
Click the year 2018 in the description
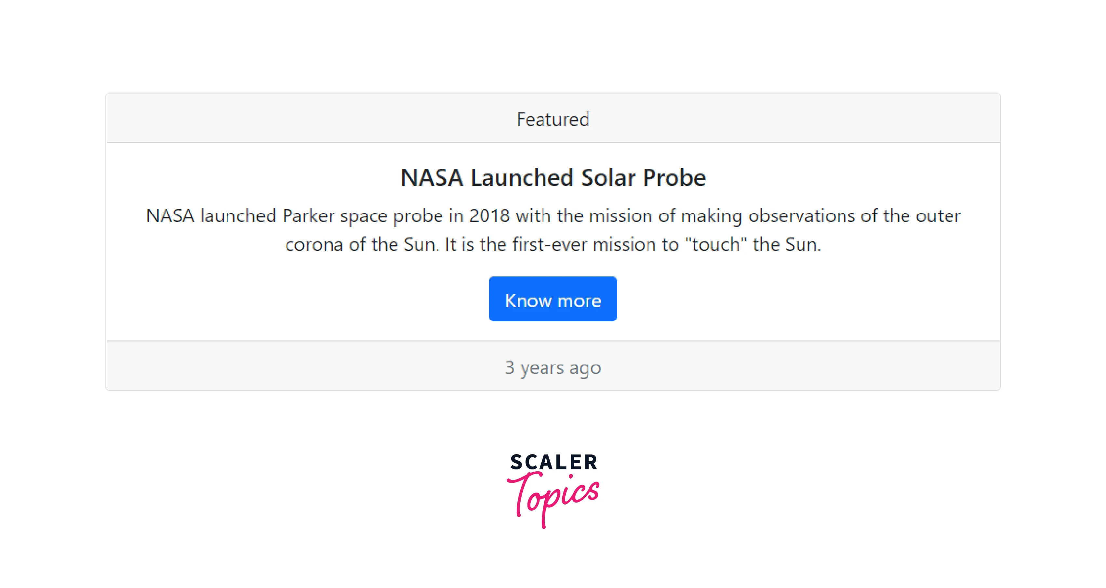coord(489,216)
